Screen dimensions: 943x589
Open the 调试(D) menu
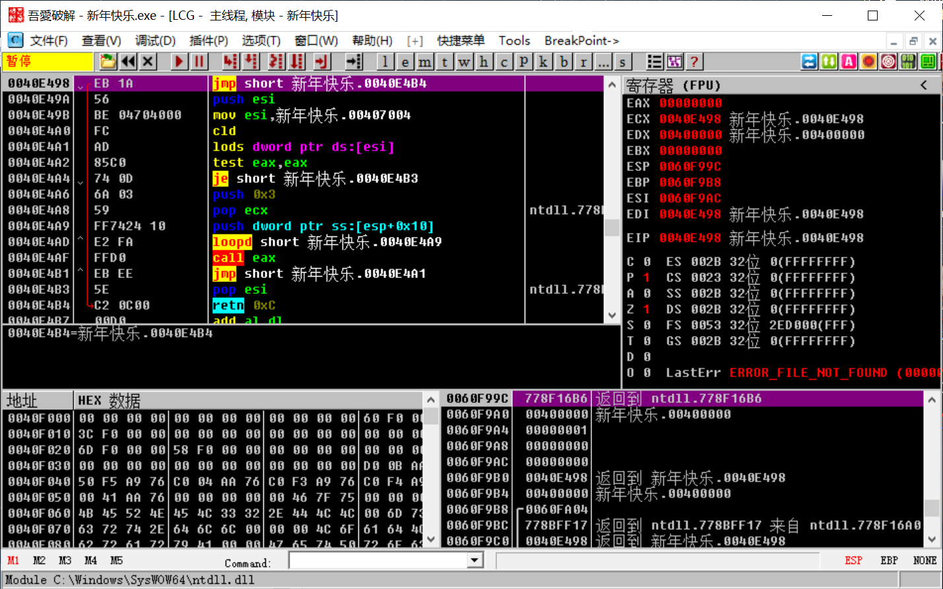tap(155, 41)
